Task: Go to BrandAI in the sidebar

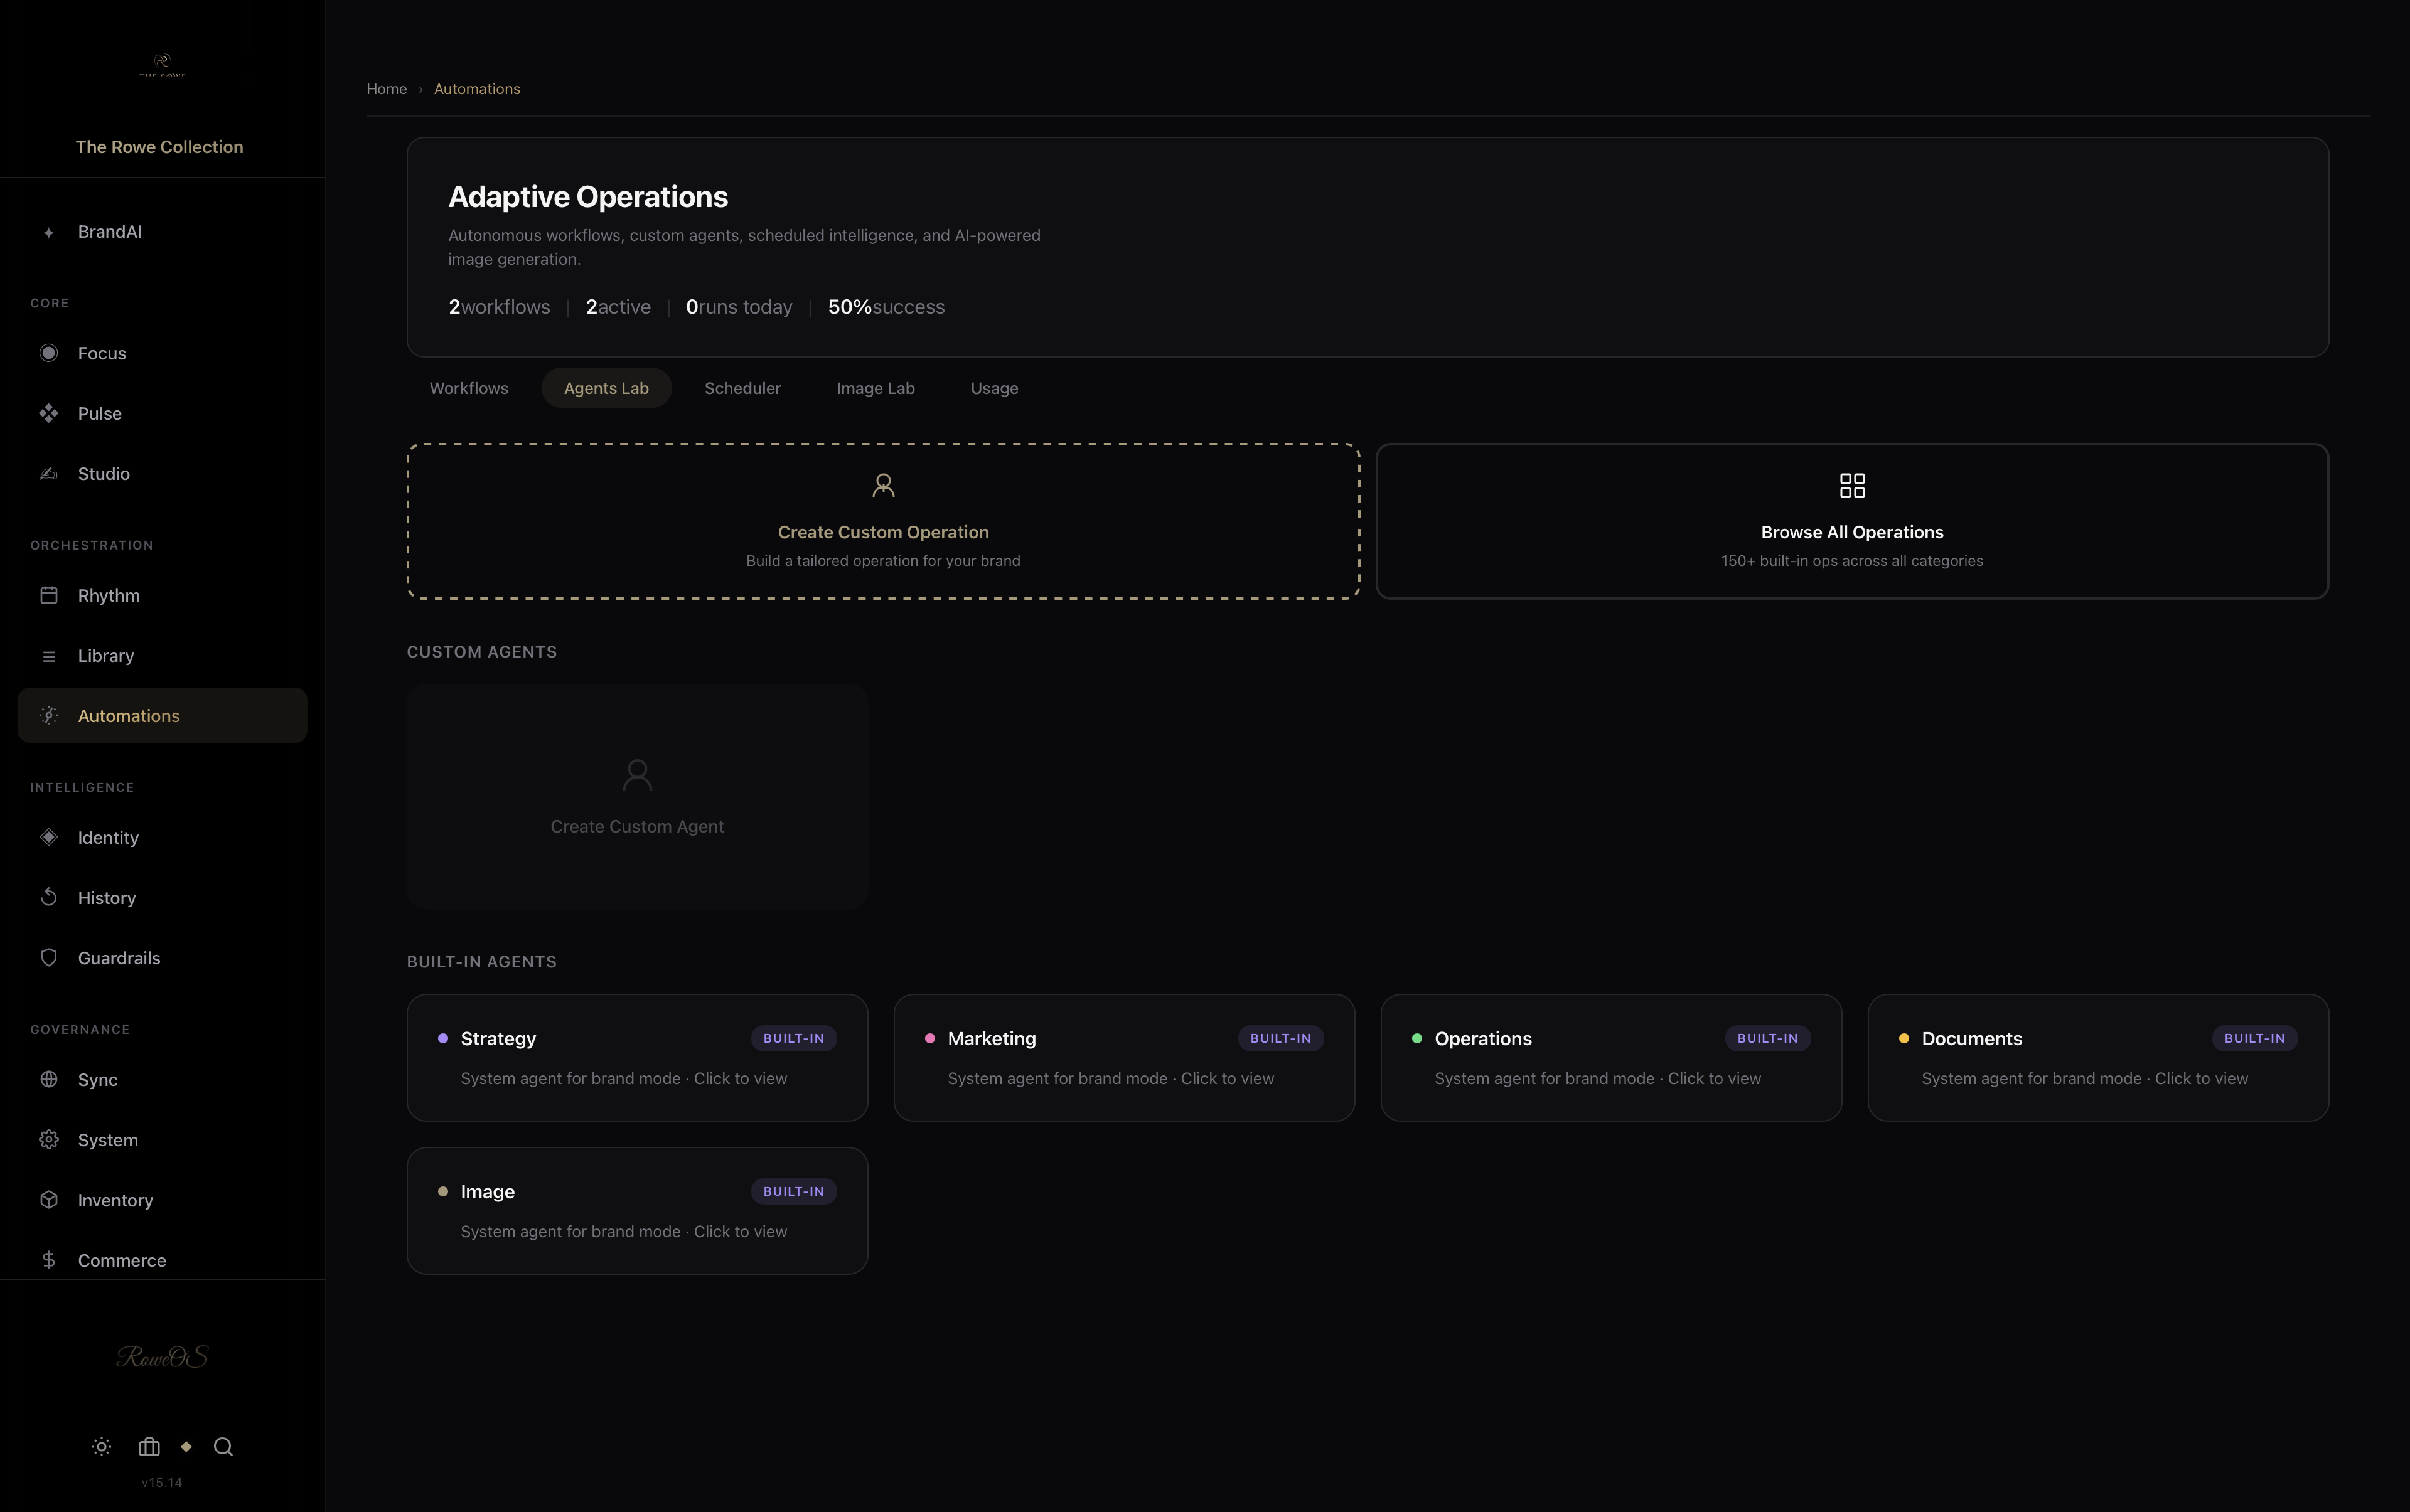Action: (110, 232)
